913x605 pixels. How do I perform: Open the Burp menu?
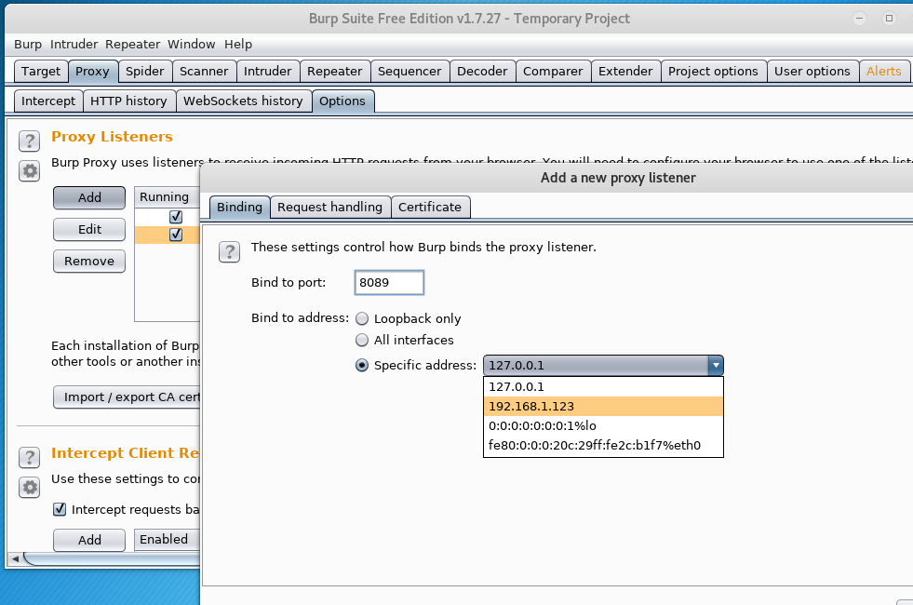28,45
